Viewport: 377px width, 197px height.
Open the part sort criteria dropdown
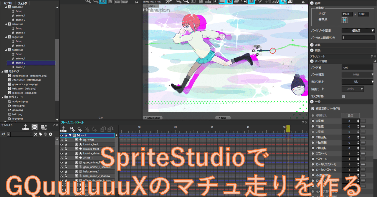(x=358, y=31)
